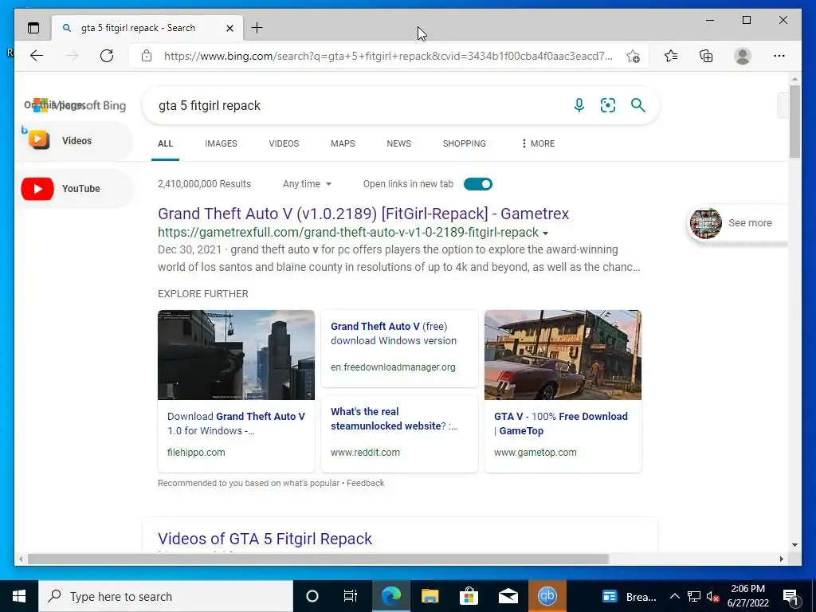This screenshot has height=612, width=816.
Task: Expand the MORE search categories menu
Action: [538, 143]
